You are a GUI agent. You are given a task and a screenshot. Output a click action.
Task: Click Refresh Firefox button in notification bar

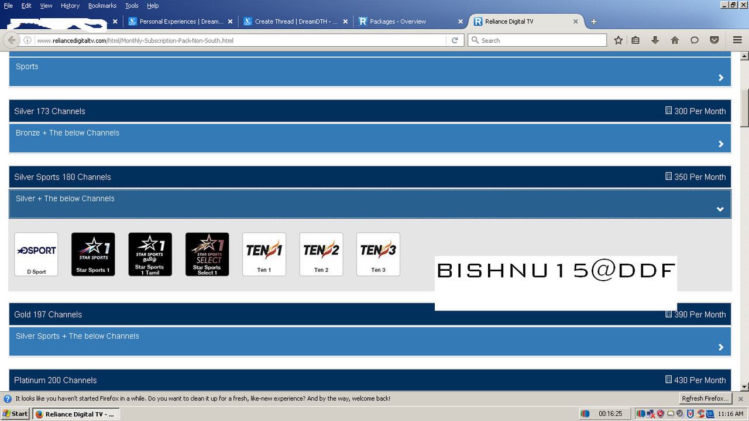click(706, 399)
